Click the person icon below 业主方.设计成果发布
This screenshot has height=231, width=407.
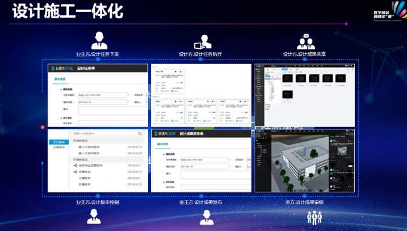click(206, 218)
